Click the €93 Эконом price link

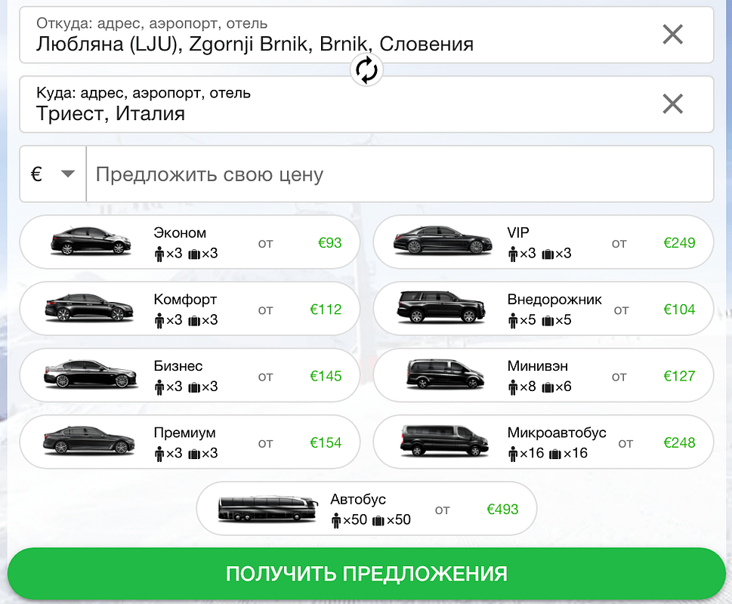pyautogui.click(x=332, y=243)
